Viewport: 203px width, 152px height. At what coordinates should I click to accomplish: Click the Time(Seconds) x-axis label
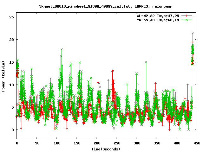[x=106, y=149]
